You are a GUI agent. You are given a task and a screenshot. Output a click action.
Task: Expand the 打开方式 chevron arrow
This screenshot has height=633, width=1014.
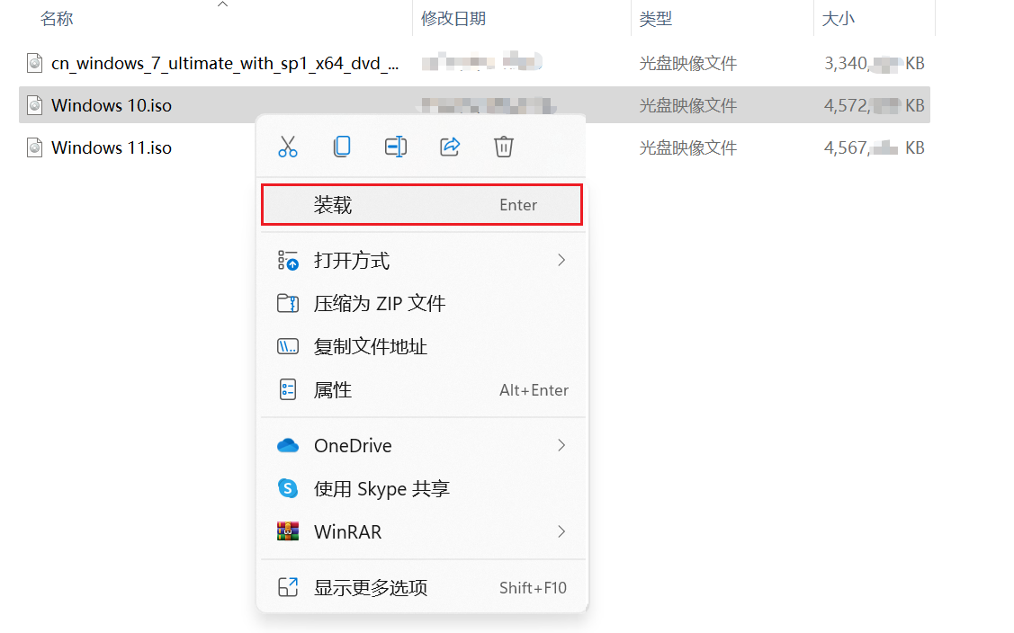[561, 260]
